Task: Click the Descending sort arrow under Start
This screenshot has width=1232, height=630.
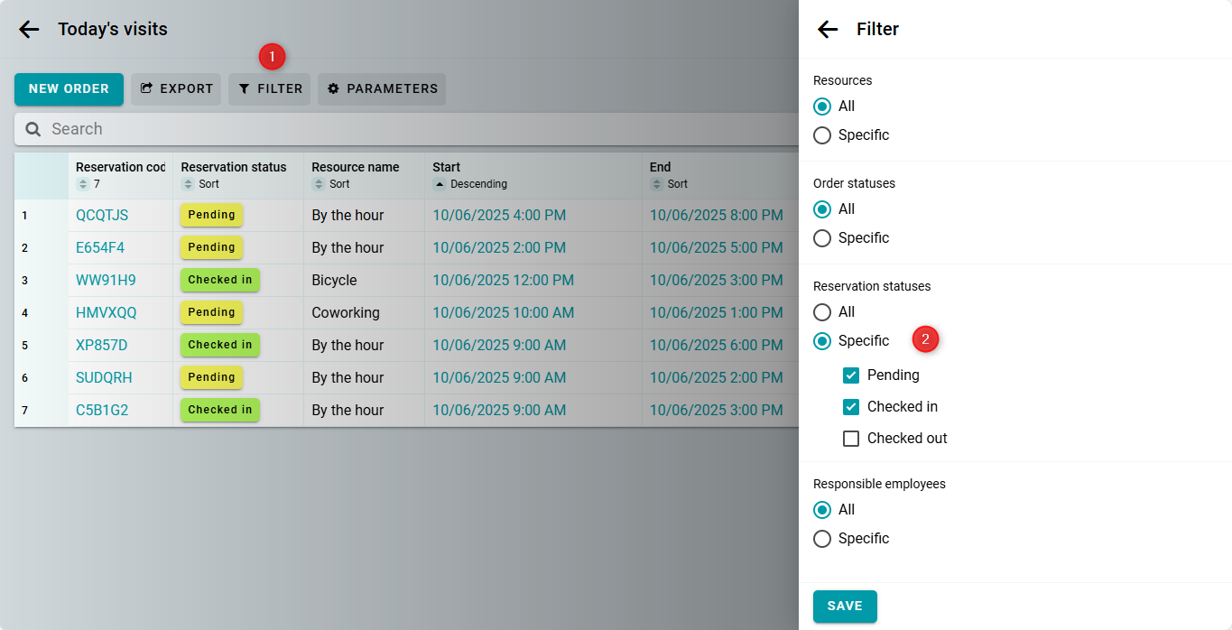Action: [440, 184]
